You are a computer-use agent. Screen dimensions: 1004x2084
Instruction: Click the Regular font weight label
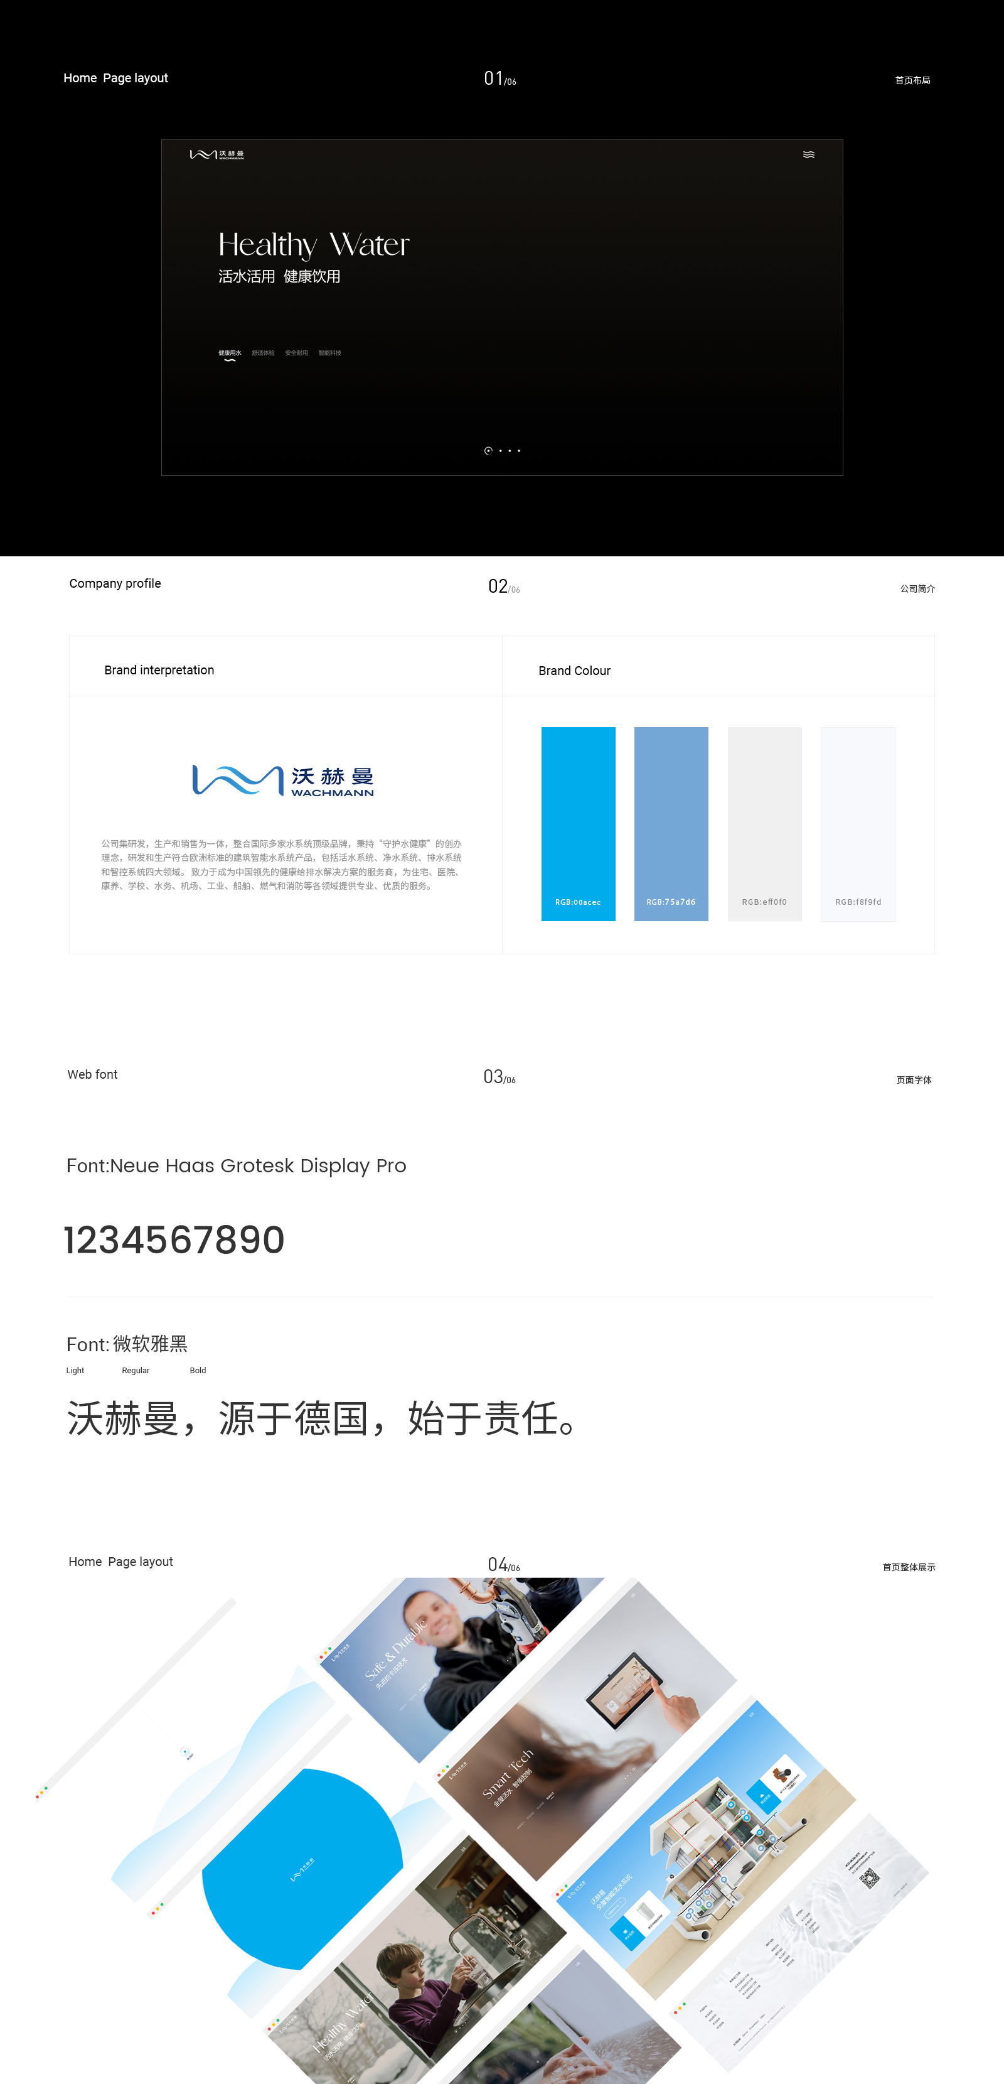pos(136,1371)
